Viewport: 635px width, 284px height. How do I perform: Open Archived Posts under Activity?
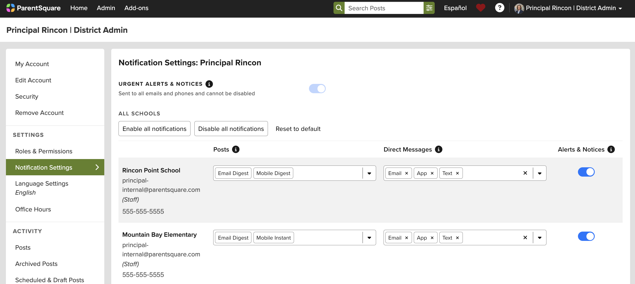tap(36, 264)
